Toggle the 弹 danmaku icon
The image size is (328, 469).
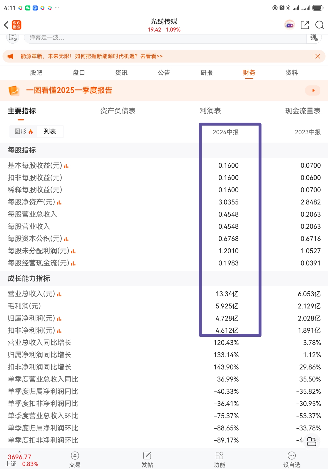[314, 38]
